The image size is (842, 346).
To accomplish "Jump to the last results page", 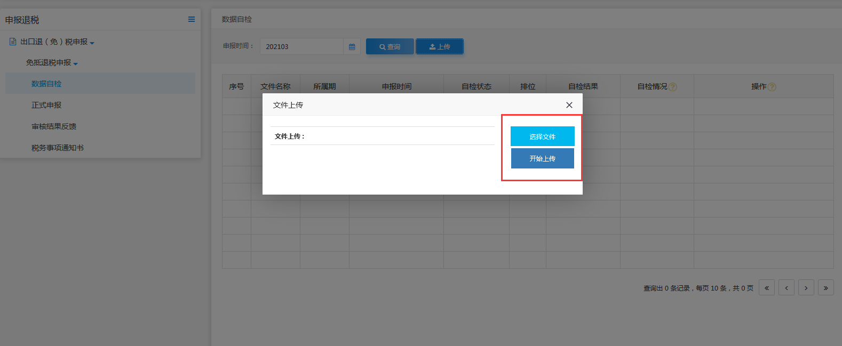I will coord(825,288).
